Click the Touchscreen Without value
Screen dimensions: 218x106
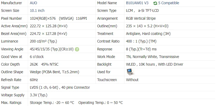(132, 80)
